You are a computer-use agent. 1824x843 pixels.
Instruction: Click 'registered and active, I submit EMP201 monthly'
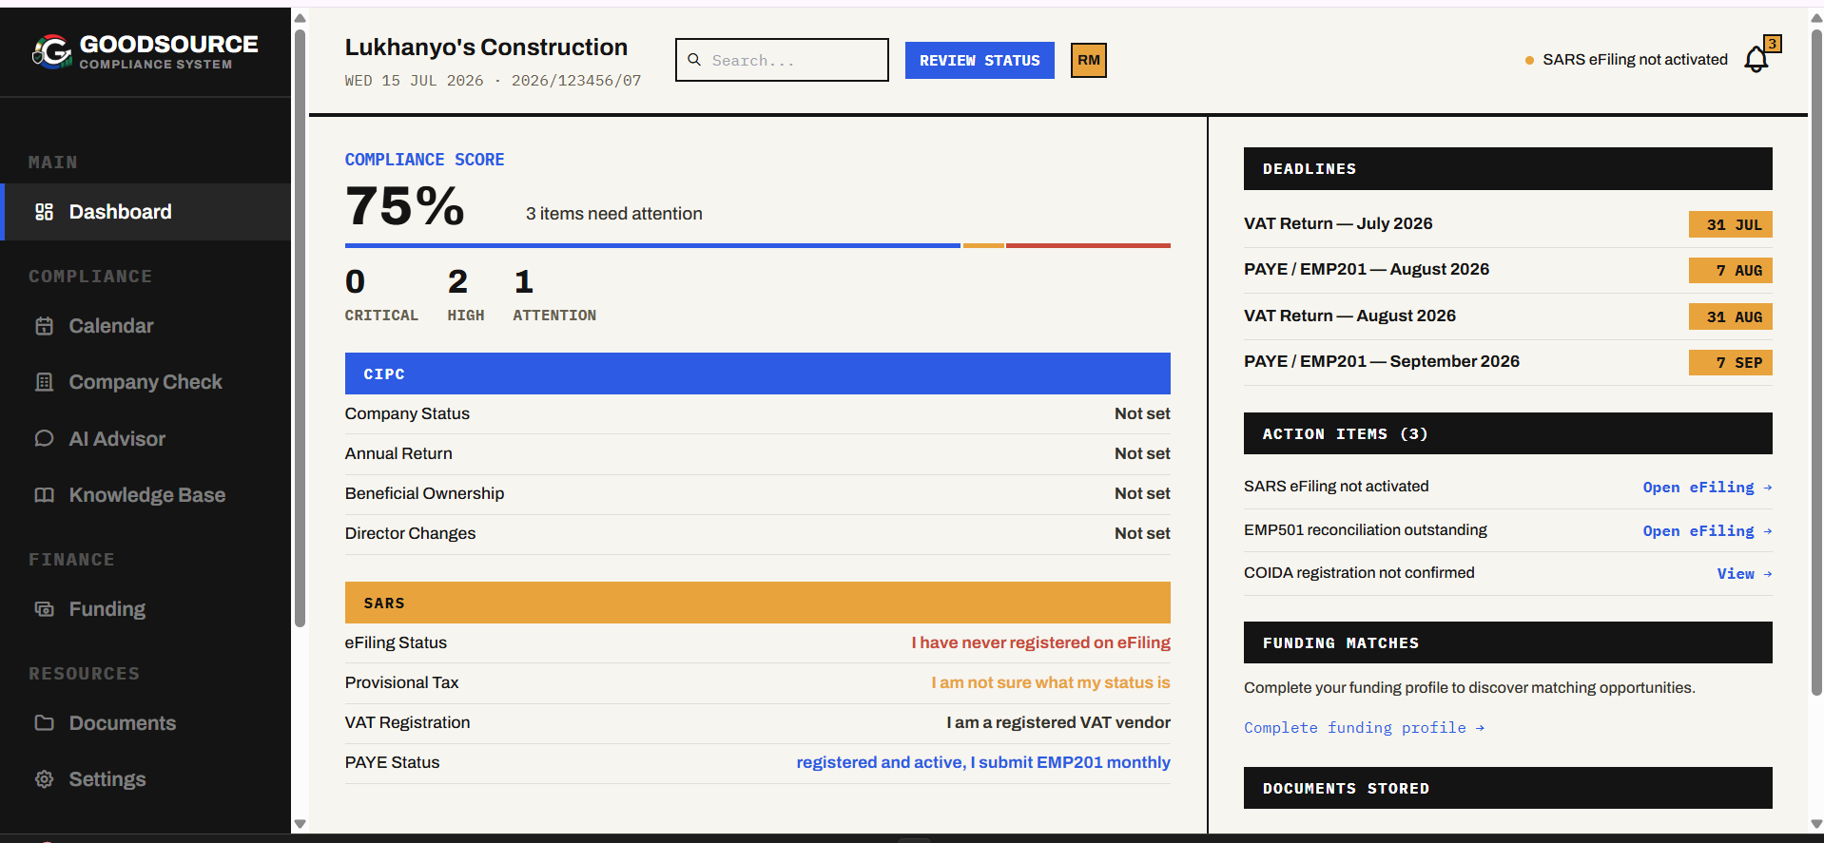(983, 762)
